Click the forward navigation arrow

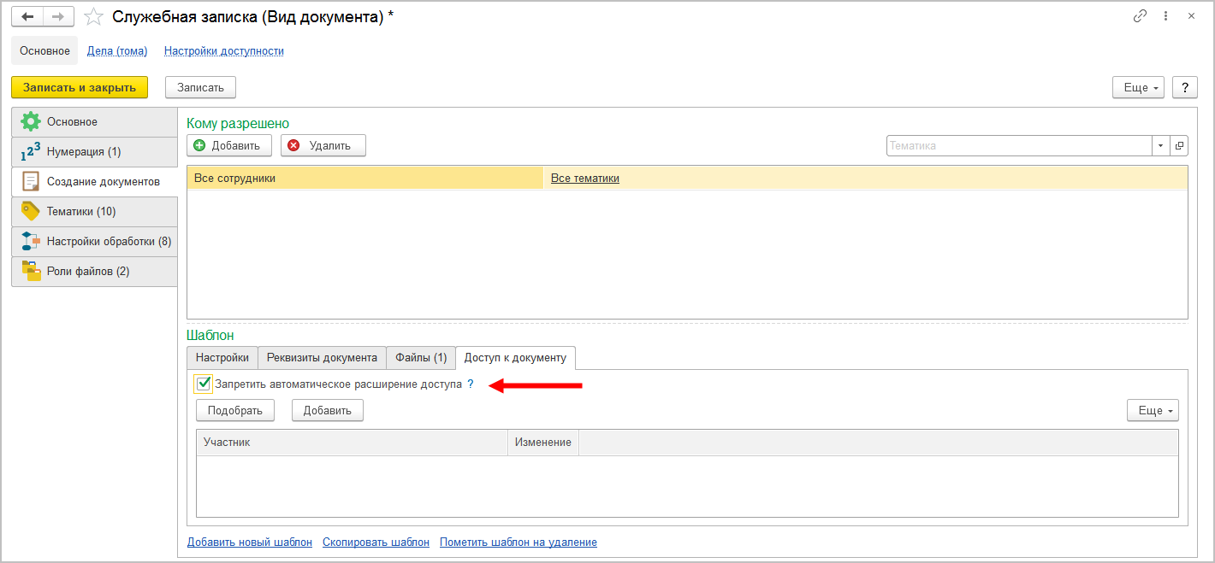[x=58, y=17]
